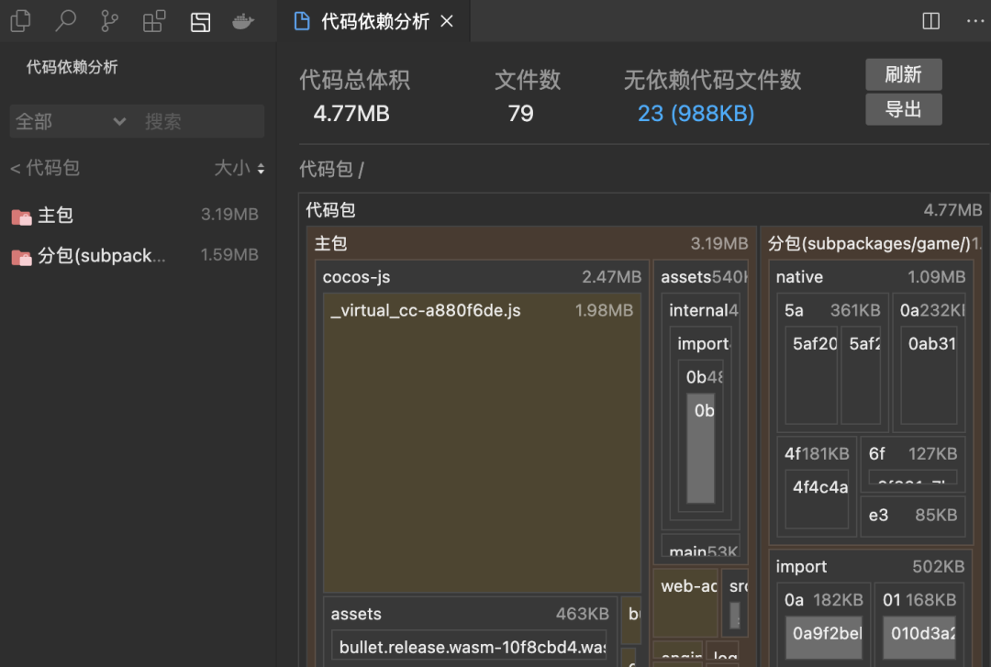Collapse back using the < 代码包 breadcrumb arrow
The image size is (991, 667).
coord(20,168)
